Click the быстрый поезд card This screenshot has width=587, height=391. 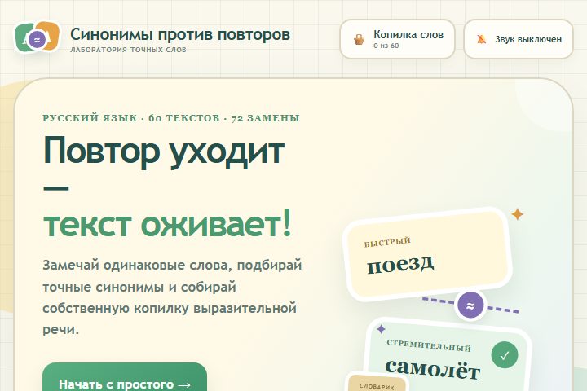pyautogui.click(x=428, y=254)
